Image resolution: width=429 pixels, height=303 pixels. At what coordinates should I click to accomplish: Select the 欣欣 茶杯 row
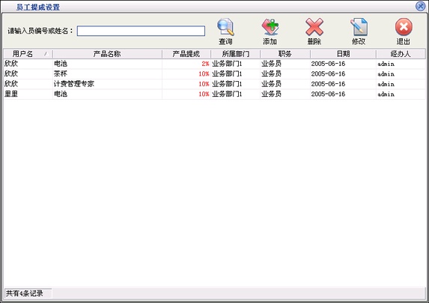[214, 74]
